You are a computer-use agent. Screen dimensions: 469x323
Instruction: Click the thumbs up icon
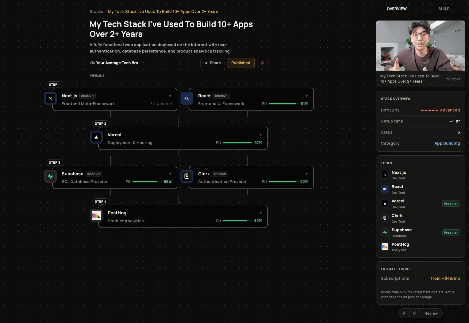click(x=404, y=313)
